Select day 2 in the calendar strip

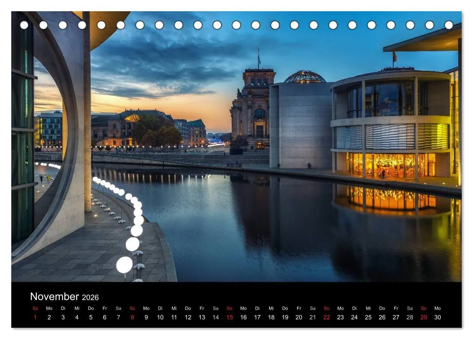[49, 317]
